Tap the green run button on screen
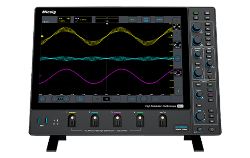Viewport: 250px width, 158px height. pos(132,20)
